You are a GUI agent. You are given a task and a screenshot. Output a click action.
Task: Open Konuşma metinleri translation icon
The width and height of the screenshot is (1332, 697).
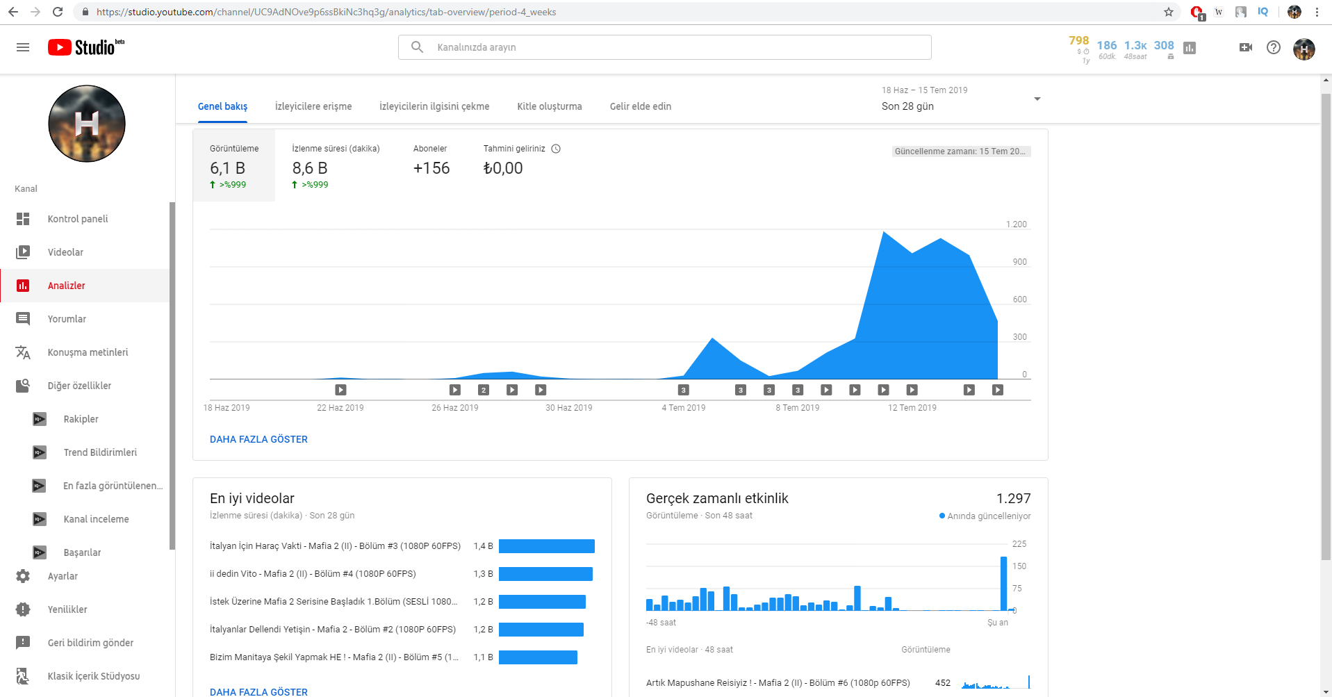23,352
